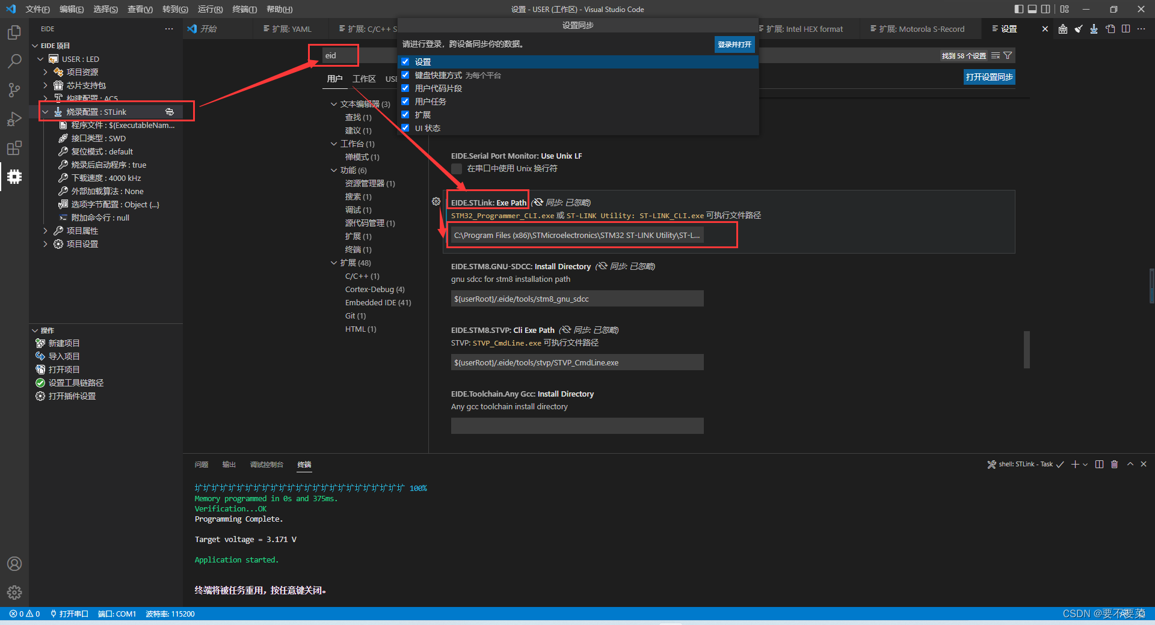Open the Explorer view in activity bar

[14, 32]
